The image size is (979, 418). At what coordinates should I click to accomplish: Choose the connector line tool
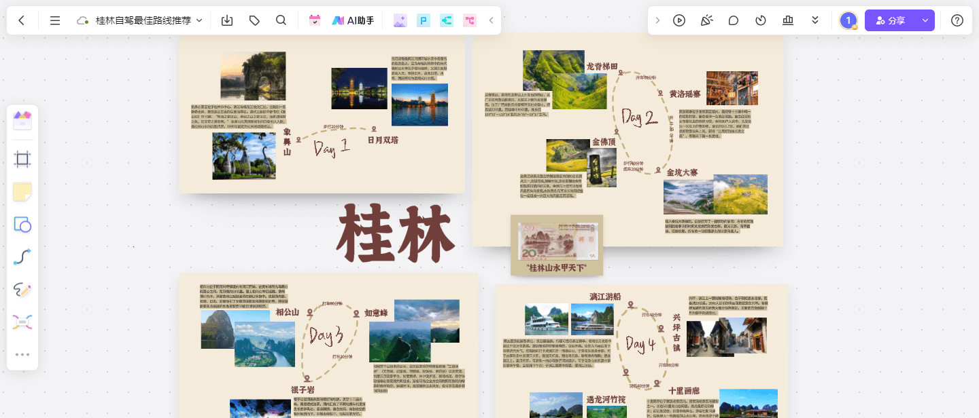[22, 257]
